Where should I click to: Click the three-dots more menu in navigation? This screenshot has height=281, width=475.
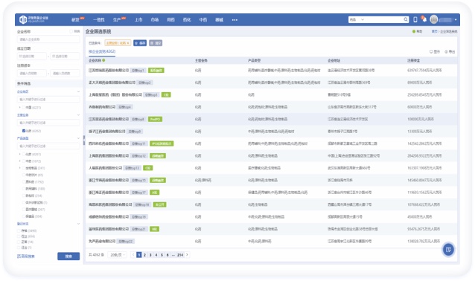point(235,20)
